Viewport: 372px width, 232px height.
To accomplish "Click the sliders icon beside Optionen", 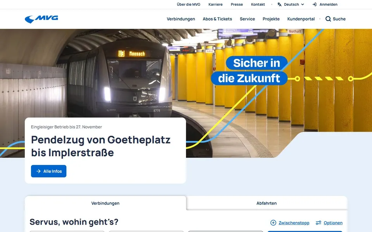I will click(x=319, y=223).
